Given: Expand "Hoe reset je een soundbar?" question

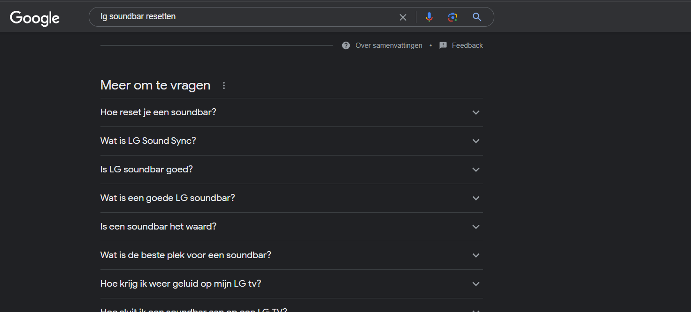Looking at the screenshot, I should pyautogui.click(x=158, y=112).
